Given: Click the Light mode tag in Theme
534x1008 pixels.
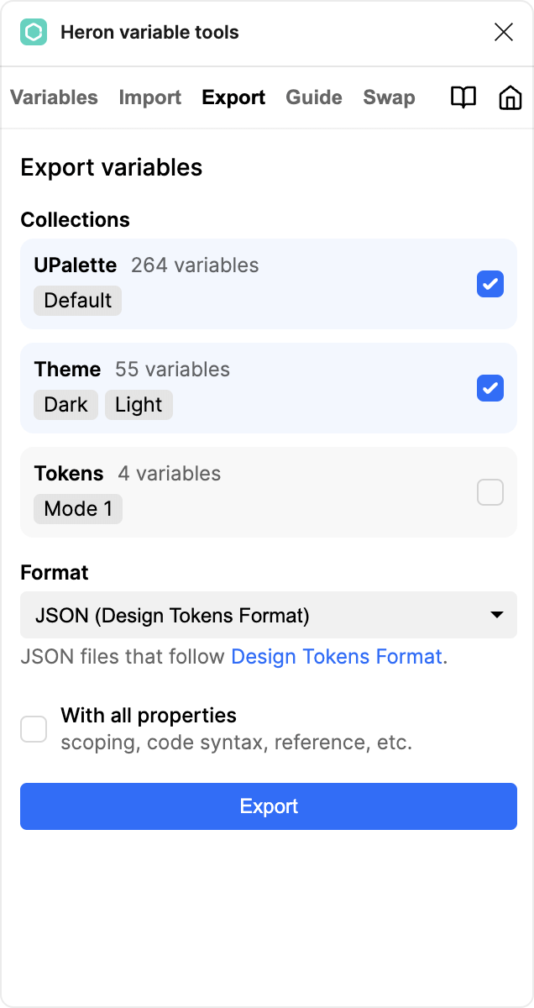Looking at the screenshot, I should click(139, 405).
